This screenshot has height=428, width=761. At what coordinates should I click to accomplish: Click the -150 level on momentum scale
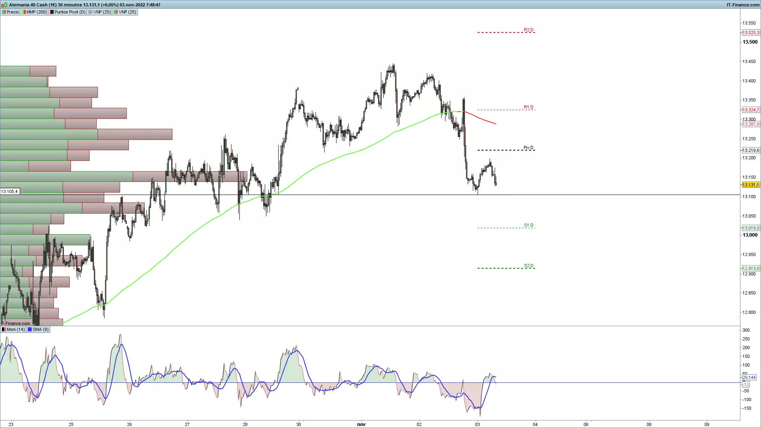pyautogui.click(x=747, y=408)
